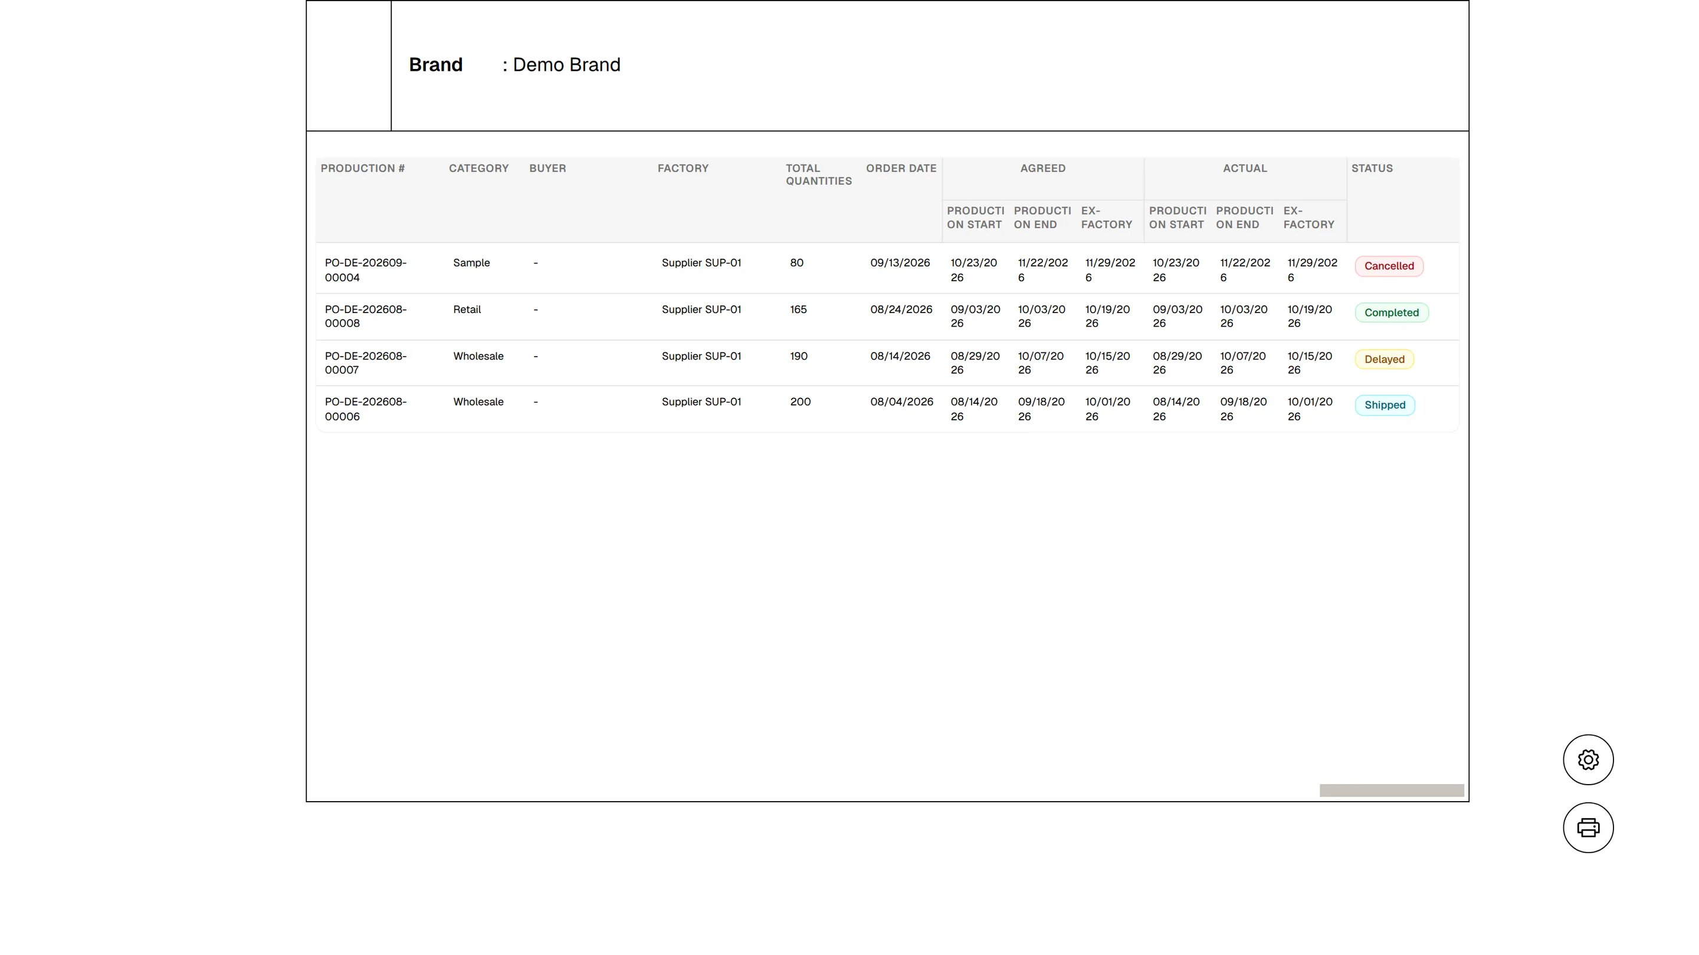Click order date 08/24/2026

(901, 309)
